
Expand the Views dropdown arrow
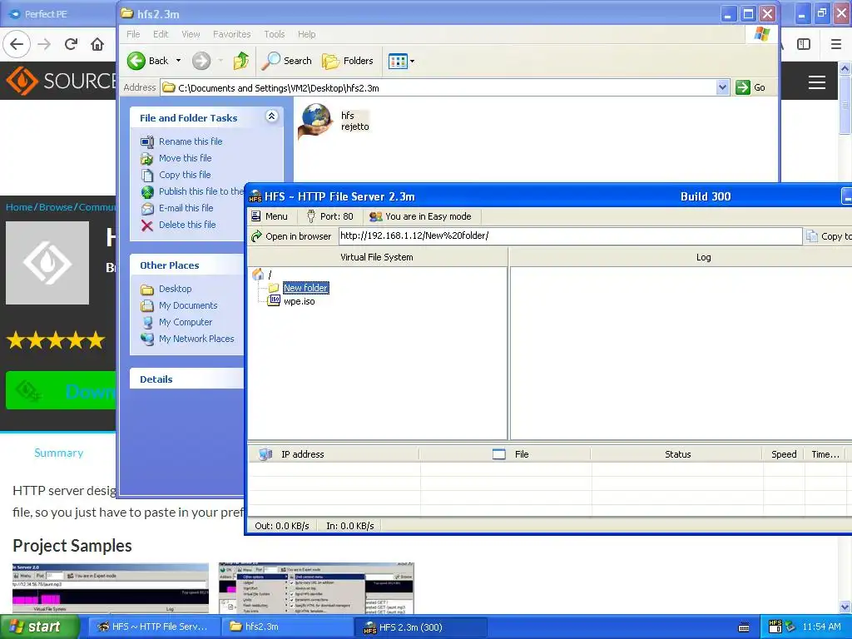(413, 62)
